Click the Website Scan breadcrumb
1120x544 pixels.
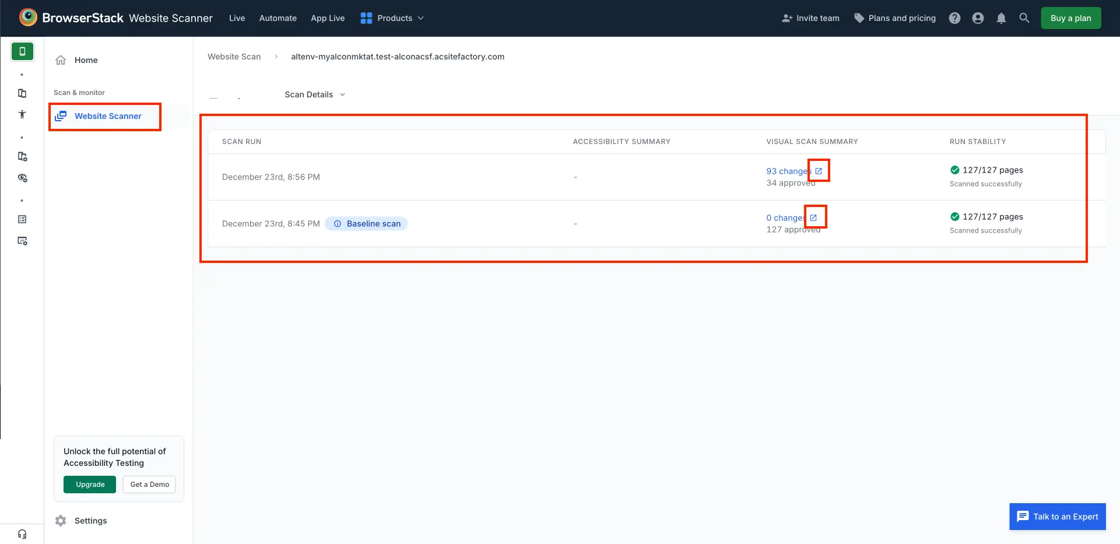click(234, 57)
